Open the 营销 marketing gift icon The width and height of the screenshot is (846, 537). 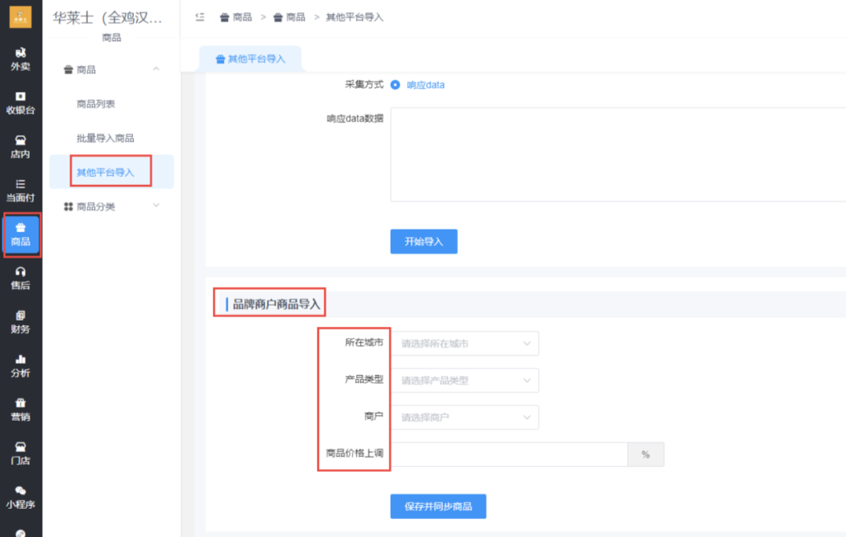point(21,409)
